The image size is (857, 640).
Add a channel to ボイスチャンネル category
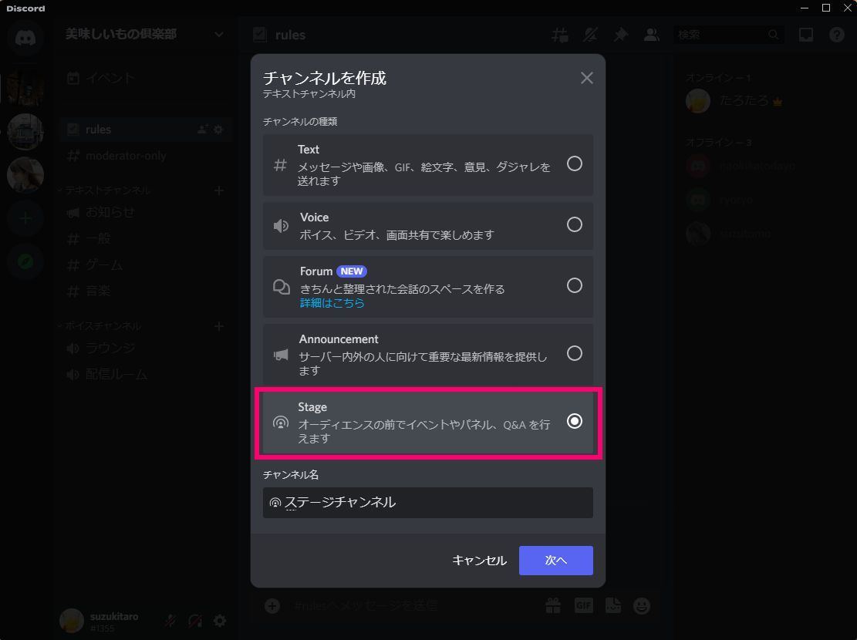pos(218,326)
